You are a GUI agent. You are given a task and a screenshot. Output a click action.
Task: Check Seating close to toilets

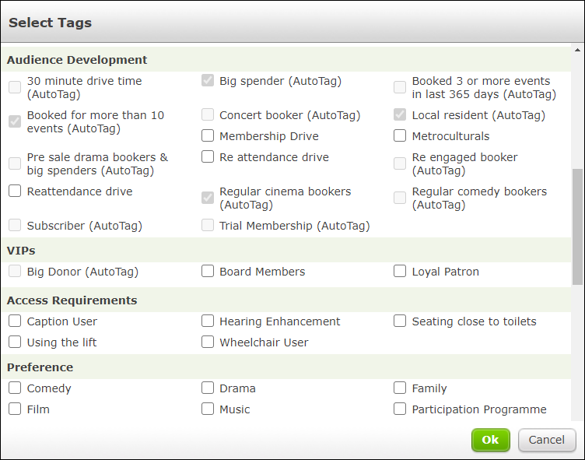coord(400,321)
